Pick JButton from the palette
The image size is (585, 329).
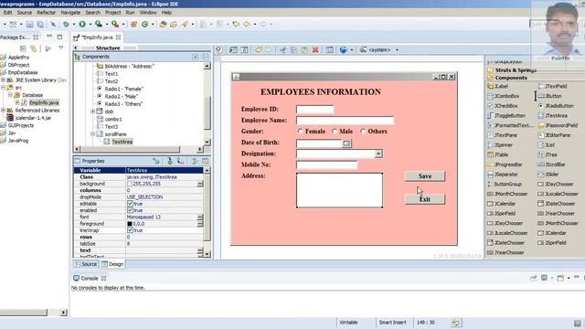point(550,96)
